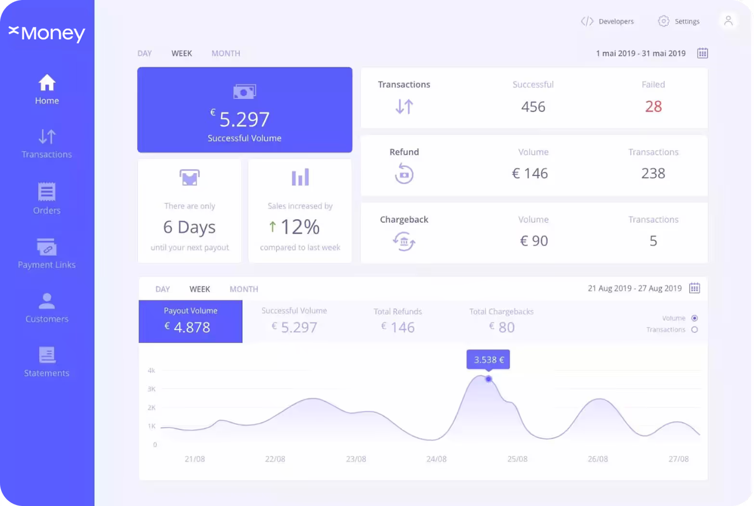Image resolution: width=754 pixels, height=506 pixels.
Task: Open the calendar for May 2019 range
Action: coord(702,53)
